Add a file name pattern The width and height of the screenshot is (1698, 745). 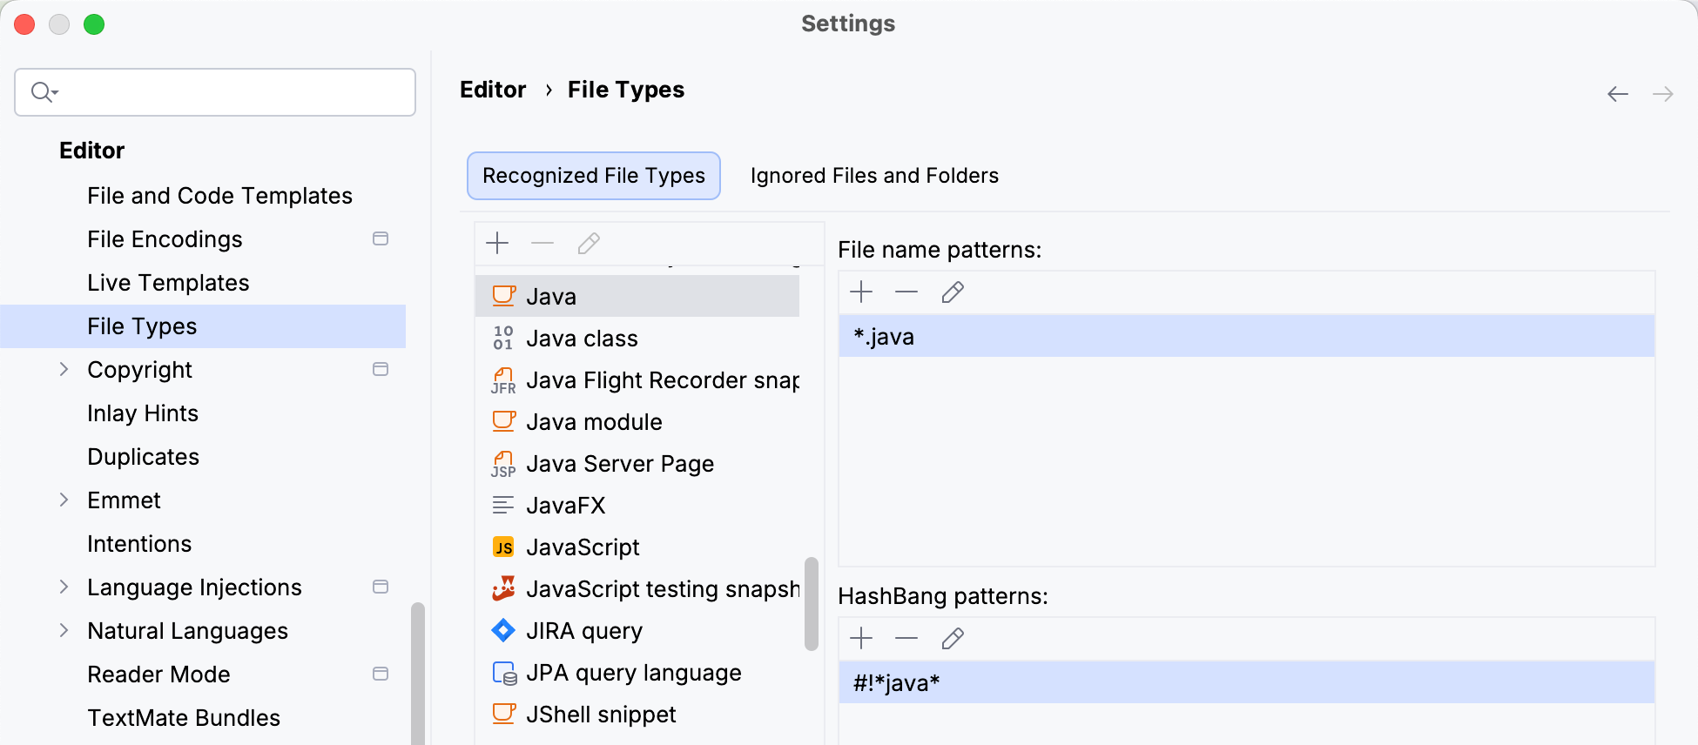click(861, 292)
